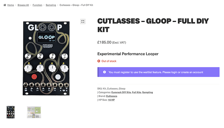Open Eurorack DIY Kits category
This screenshot has width=224, height=128.
[x=121, y=92]
